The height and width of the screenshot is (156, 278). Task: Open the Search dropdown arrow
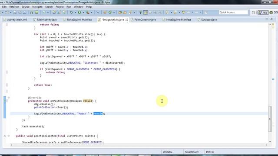(134, 13)
